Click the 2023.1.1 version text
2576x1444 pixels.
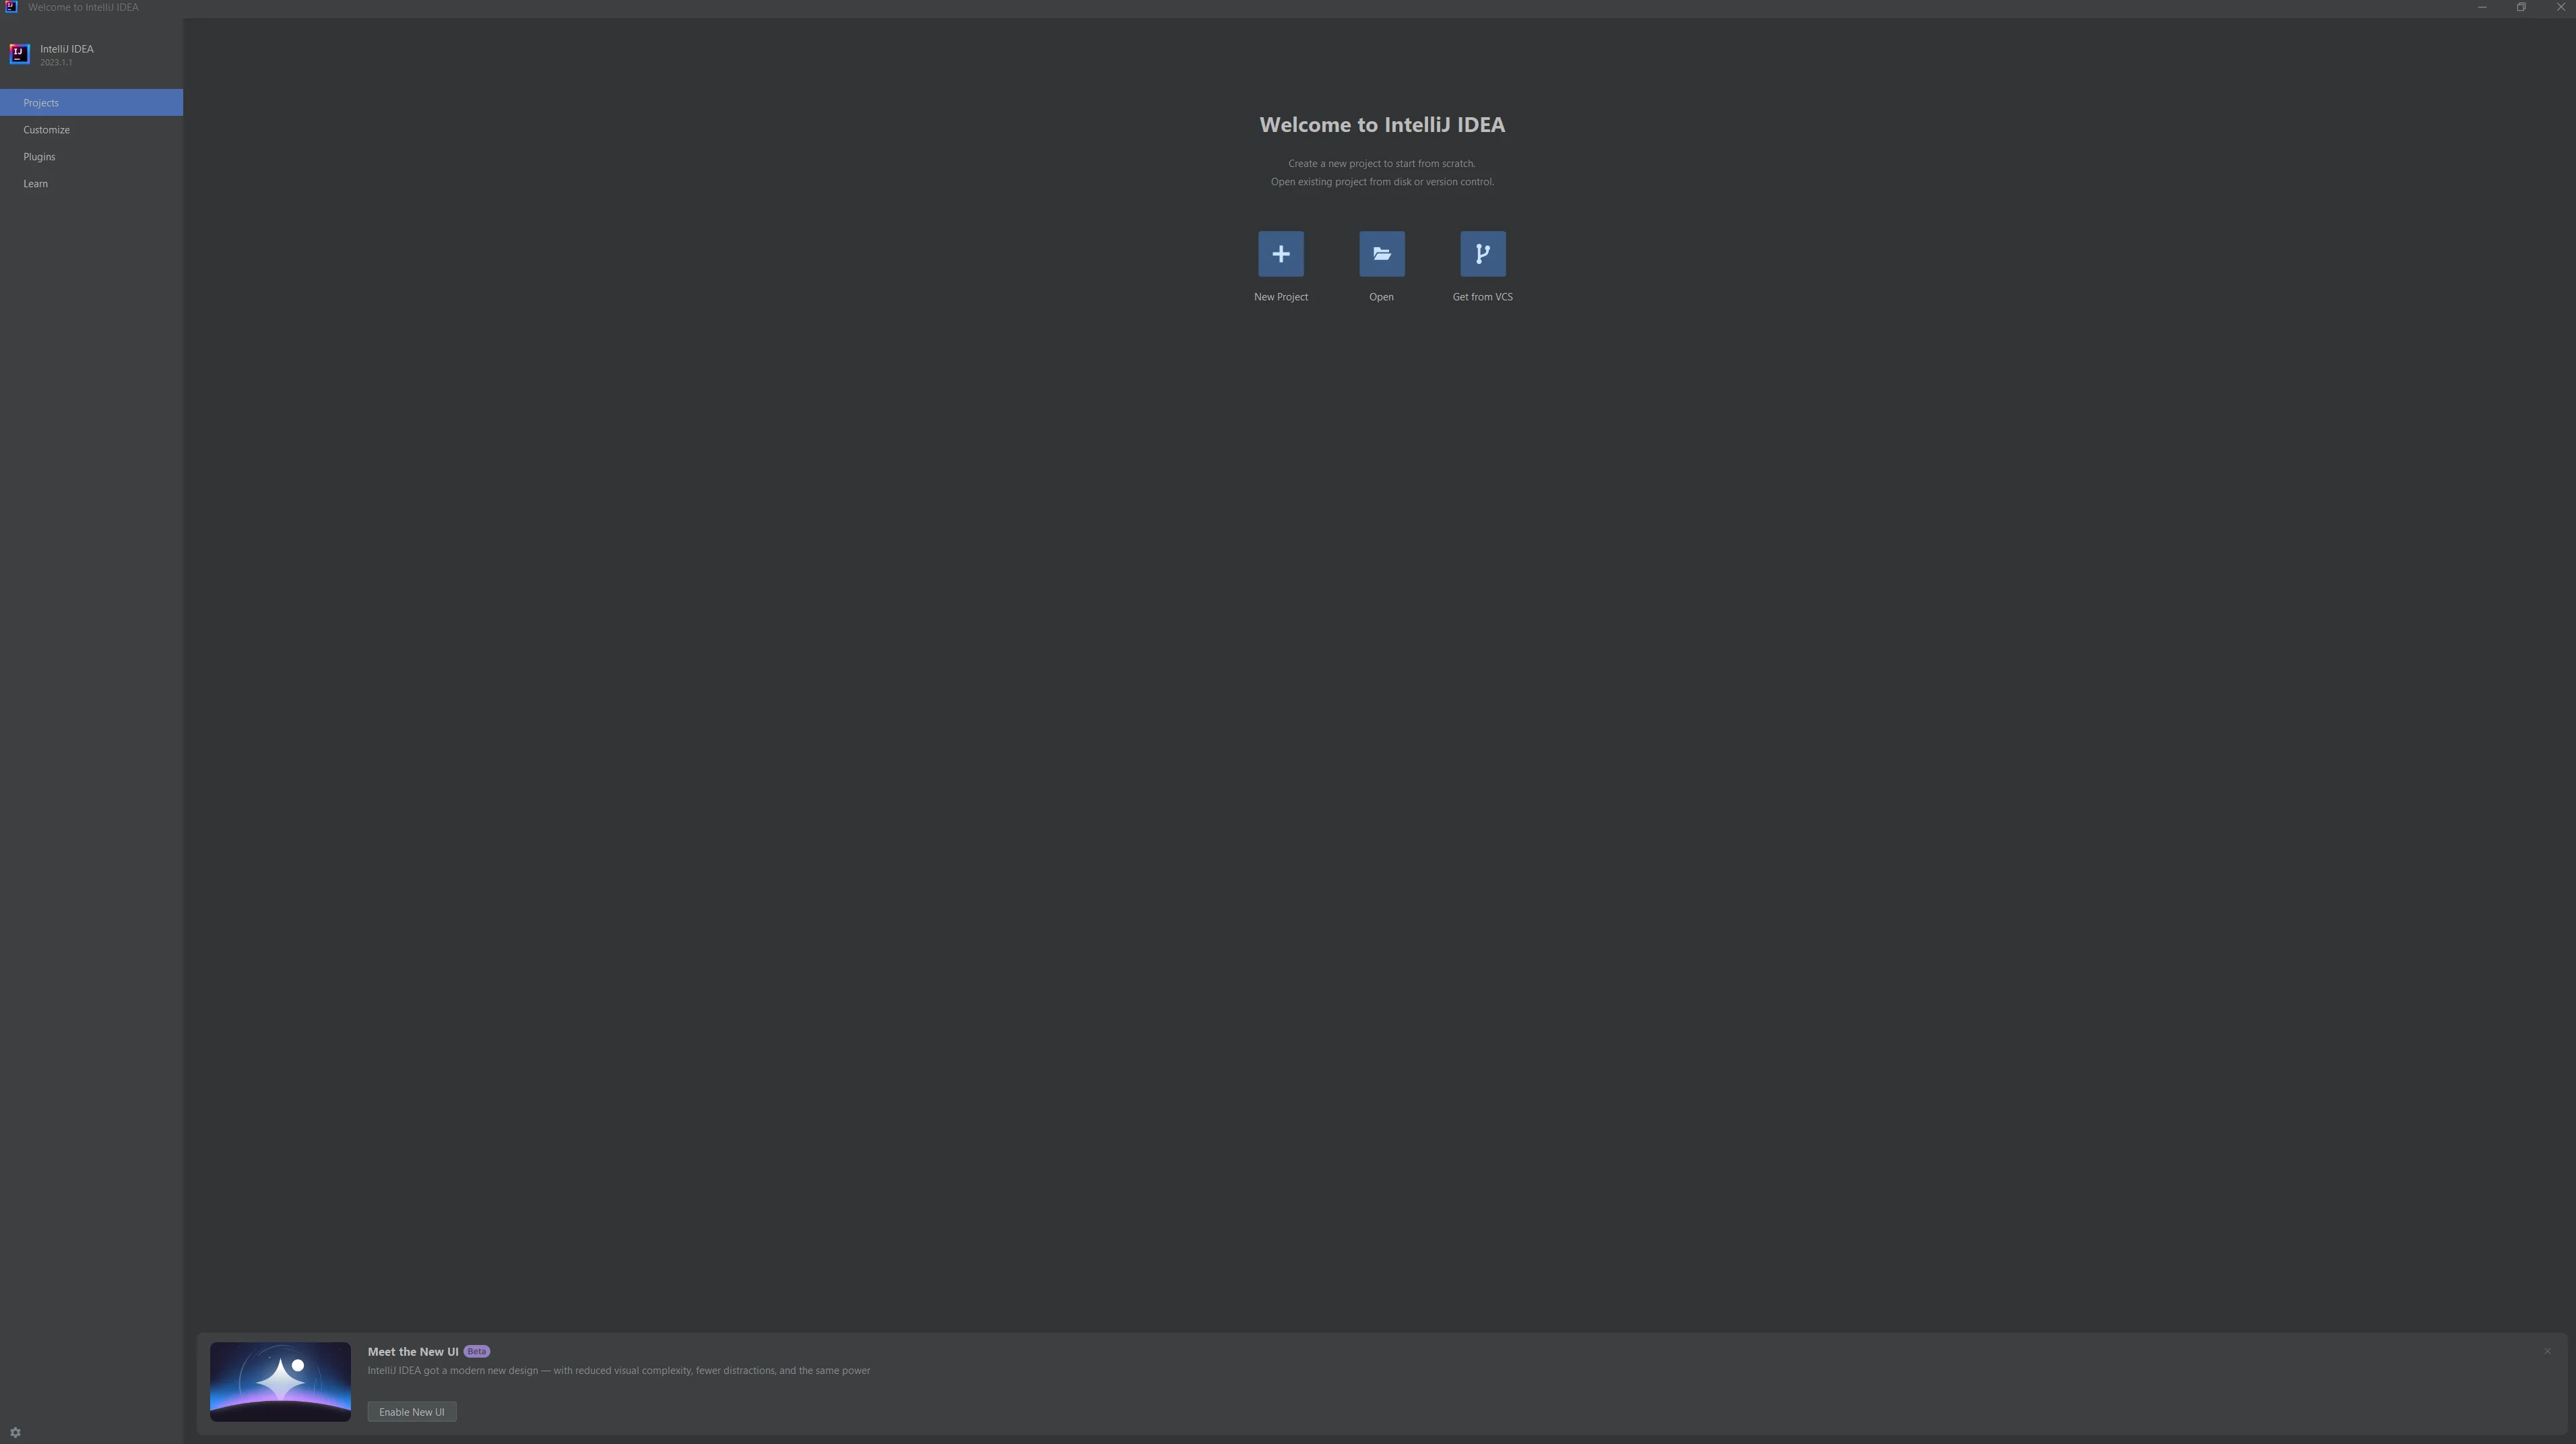[x=56, y=63]
